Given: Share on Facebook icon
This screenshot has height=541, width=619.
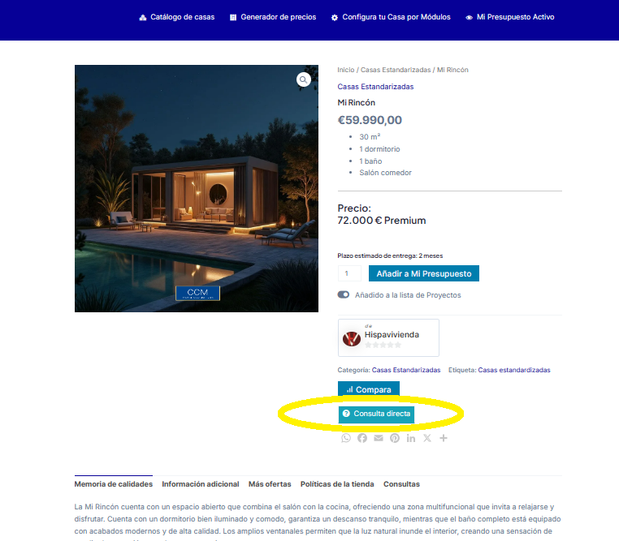Looking at the screenshot, I should (x=362, y=438).
